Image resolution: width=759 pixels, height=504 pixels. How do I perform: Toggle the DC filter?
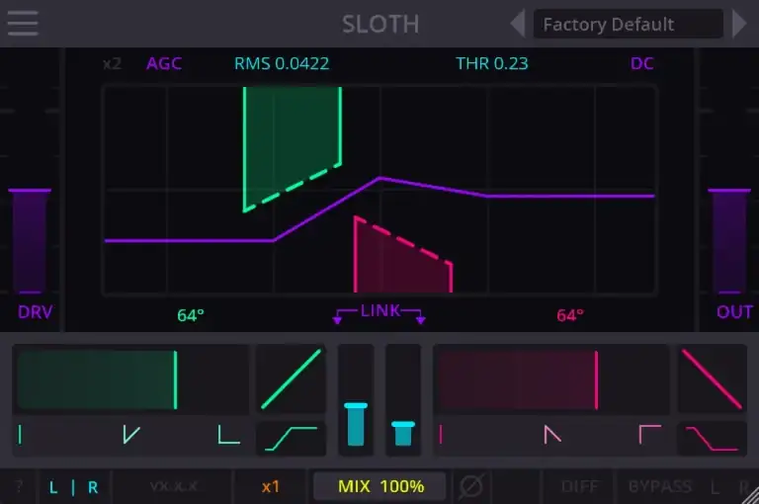coord(641,63)
